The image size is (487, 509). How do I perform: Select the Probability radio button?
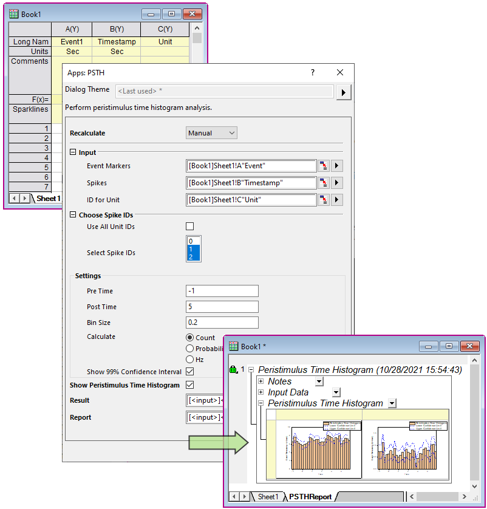pos(190,347)
